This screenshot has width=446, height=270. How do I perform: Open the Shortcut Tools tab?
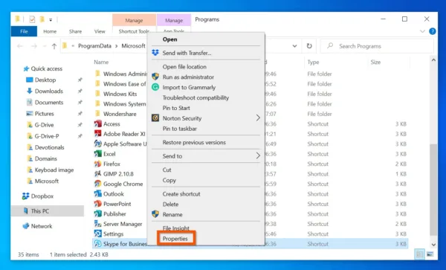[x=134, y=31]
